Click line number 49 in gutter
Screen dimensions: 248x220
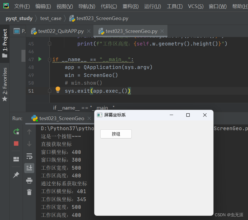(31, 75)
